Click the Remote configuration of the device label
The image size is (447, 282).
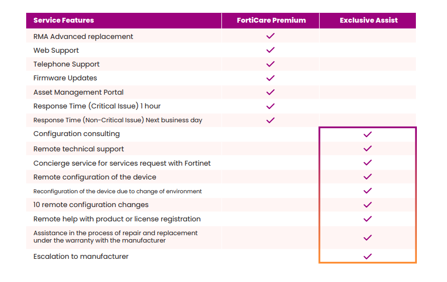[95, 177]
